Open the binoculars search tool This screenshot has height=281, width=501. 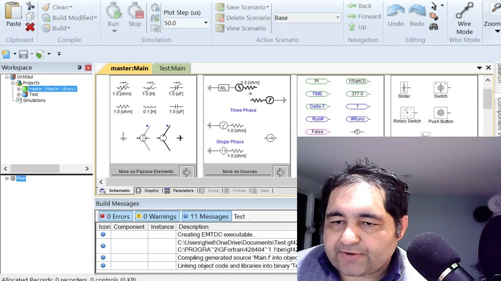click(x=434, y=27)
